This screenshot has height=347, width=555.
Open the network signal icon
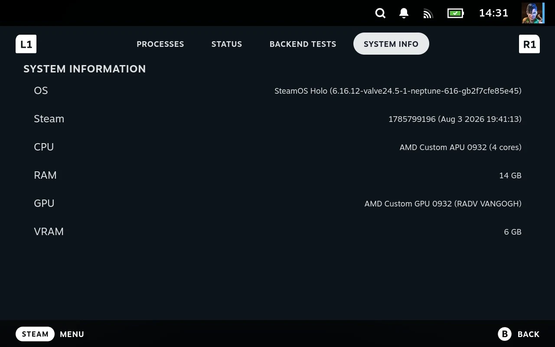(428, 14)
